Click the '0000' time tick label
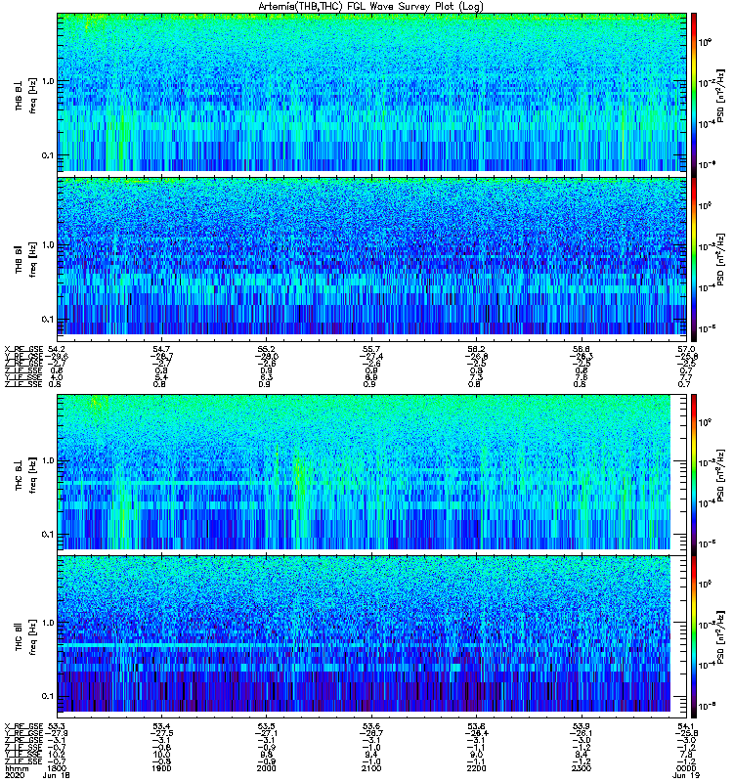Image resolution: width=733 pixels, height=782 pixels. (x=686, y=768)
